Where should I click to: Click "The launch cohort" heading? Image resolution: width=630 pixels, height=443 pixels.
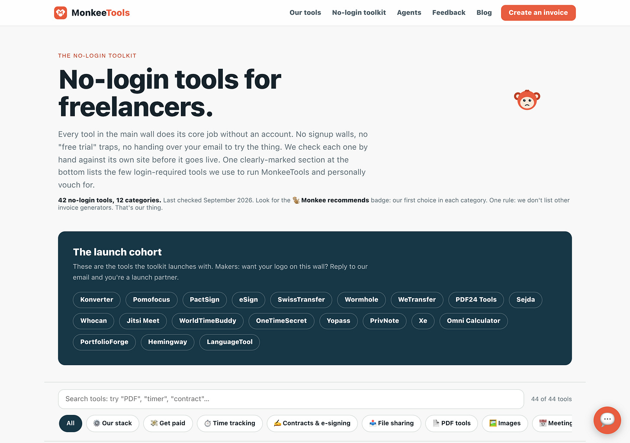pos(117,252)
